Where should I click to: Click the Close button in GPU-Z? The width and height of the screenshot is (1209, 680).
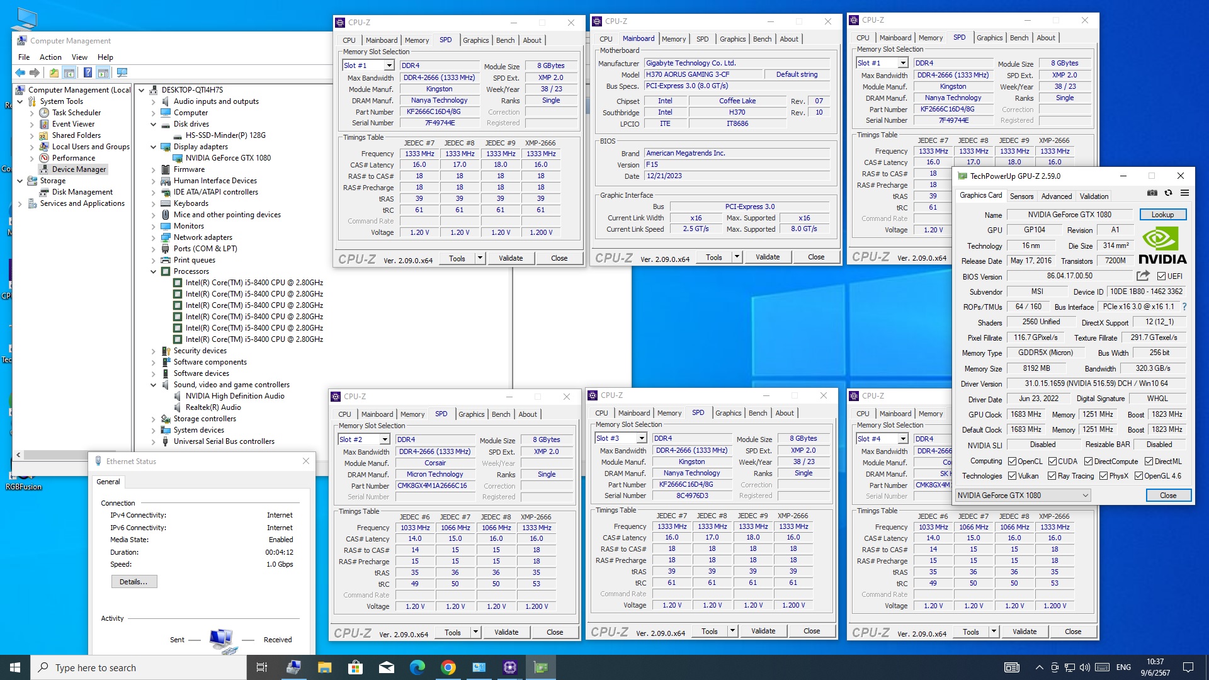(1168, 496)
